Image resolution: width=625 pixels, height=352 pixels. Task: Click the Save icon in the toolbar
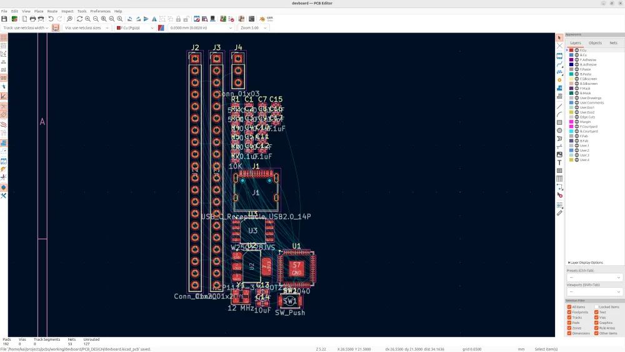pos(4,19)
